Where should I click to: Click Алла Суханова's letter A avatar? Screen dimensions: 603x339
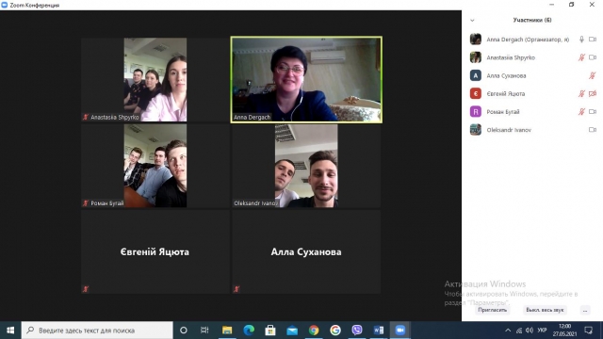476,75
